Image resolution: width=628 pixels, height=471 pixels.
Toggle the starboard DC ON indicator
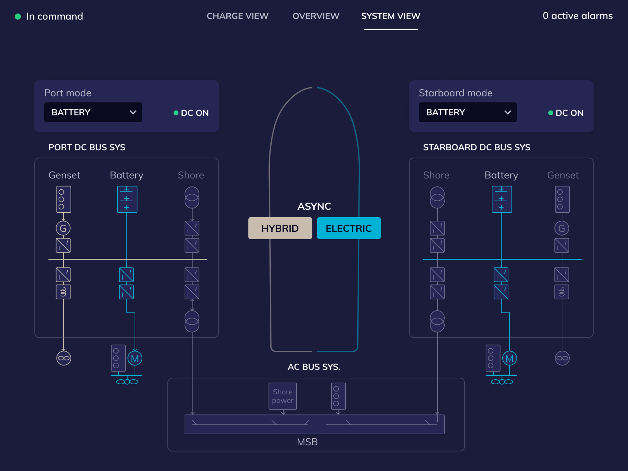click(566, 113)
